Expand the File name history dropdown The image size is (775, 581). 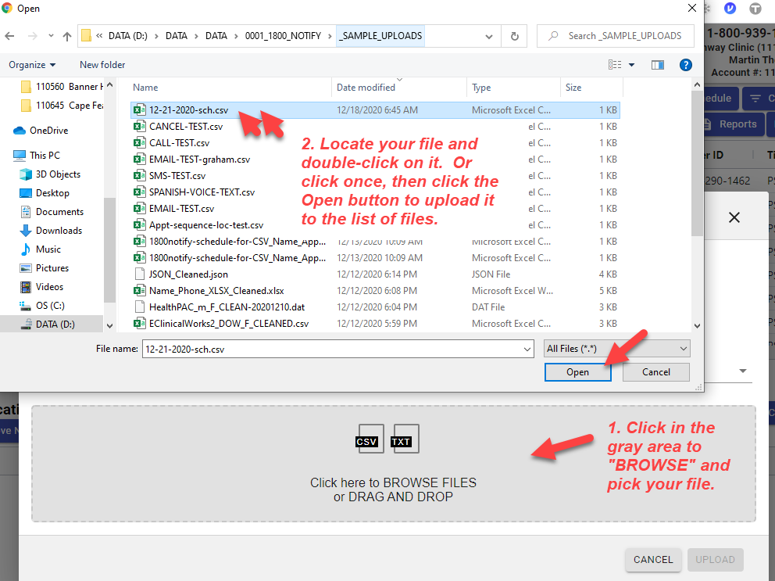coord(527,350)
